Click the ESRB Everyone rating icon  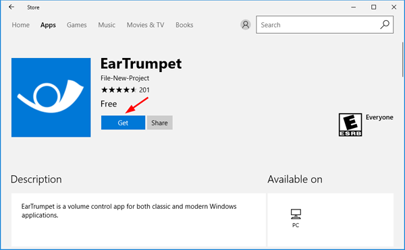(350, 125)
